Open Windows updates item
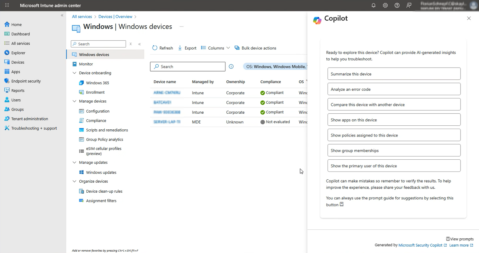Image resolution: width=479 pixels, height=253 pixels. [101, 172]
